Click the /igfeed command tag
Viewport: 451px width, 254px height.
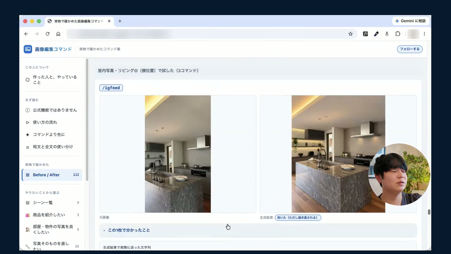click(x=111, y=88)
